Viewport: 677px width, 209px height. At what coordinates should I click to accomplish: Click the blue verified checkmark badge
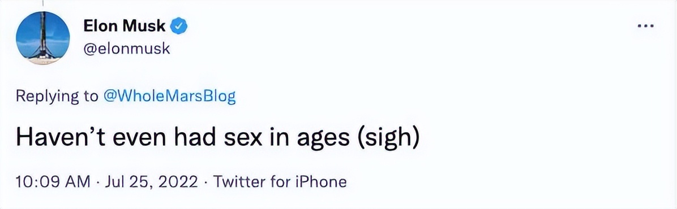tap(179, 27)
